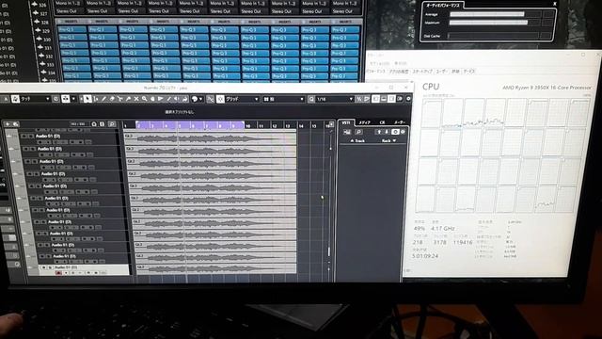The width and height of the screenshot is (602, 339).
Task: Click bar 10 on project ruler
Action: point(247,126)
